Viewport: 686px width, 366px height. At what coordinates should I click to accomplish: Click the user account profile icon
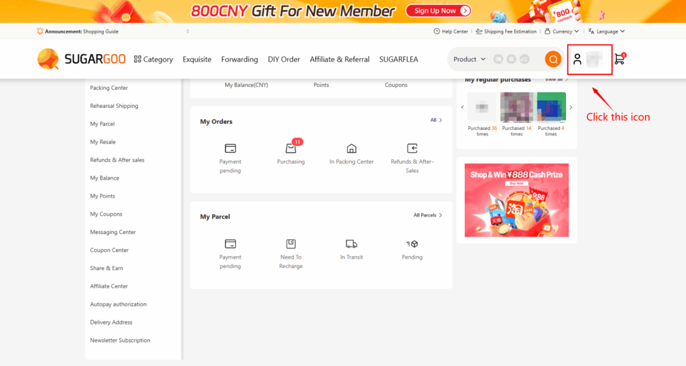point(577,59)
